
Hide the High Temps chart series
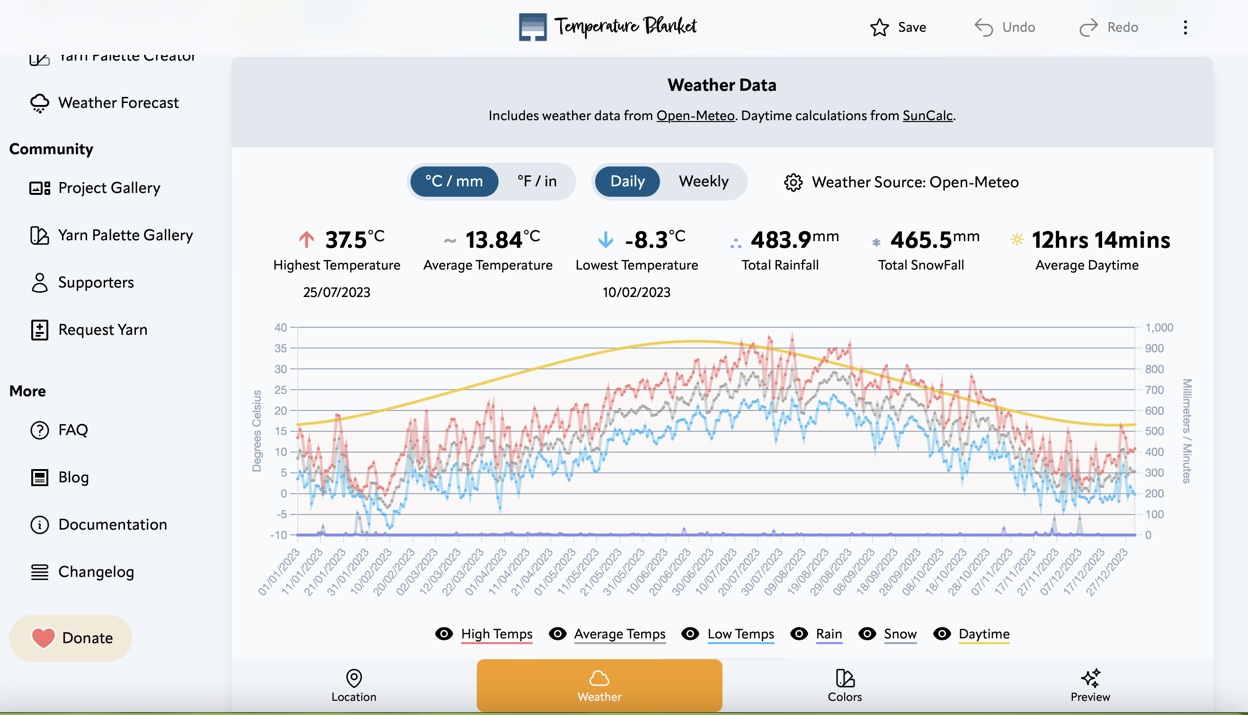point(444,634)
